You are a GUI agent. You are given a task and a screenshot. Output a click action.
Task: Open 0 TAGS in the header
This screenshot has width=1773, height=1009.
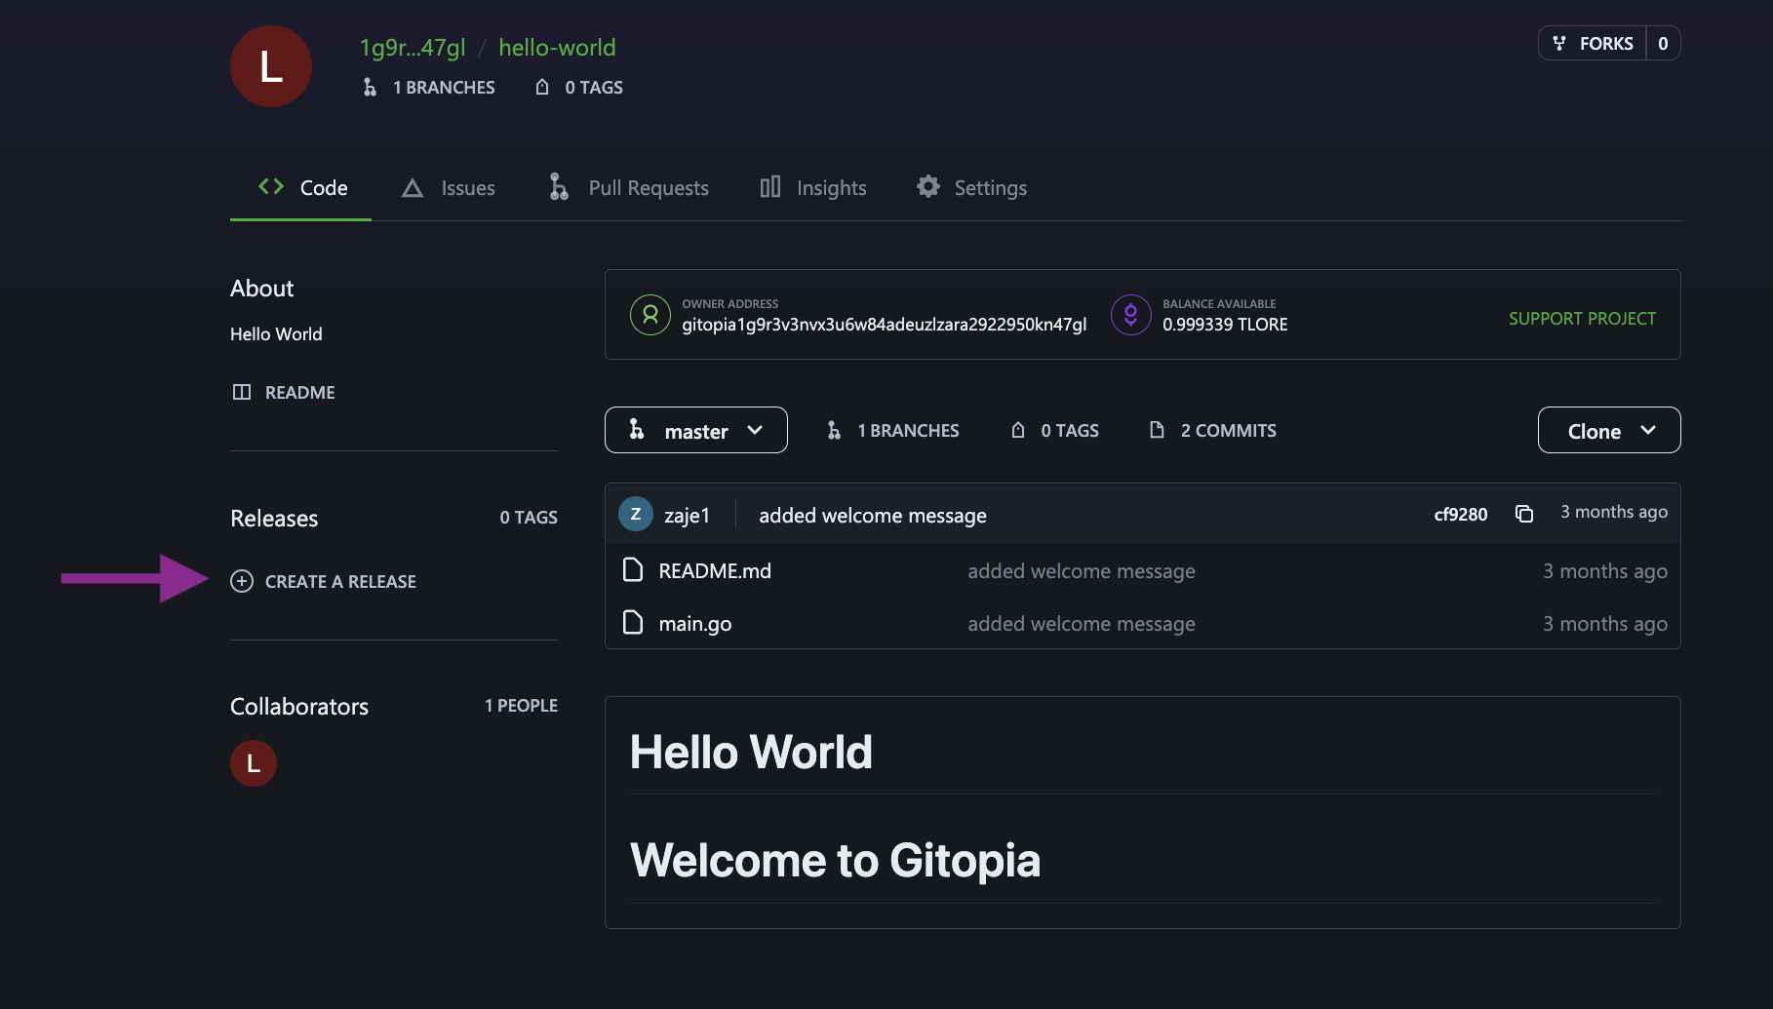[x=594, y=87]
